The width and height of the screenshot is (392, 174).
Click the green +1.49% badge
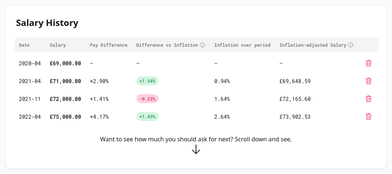(147, 116)
